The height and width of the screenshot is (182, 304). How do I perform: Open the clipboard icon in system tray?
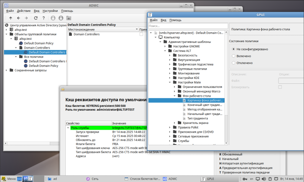point(270,179)
